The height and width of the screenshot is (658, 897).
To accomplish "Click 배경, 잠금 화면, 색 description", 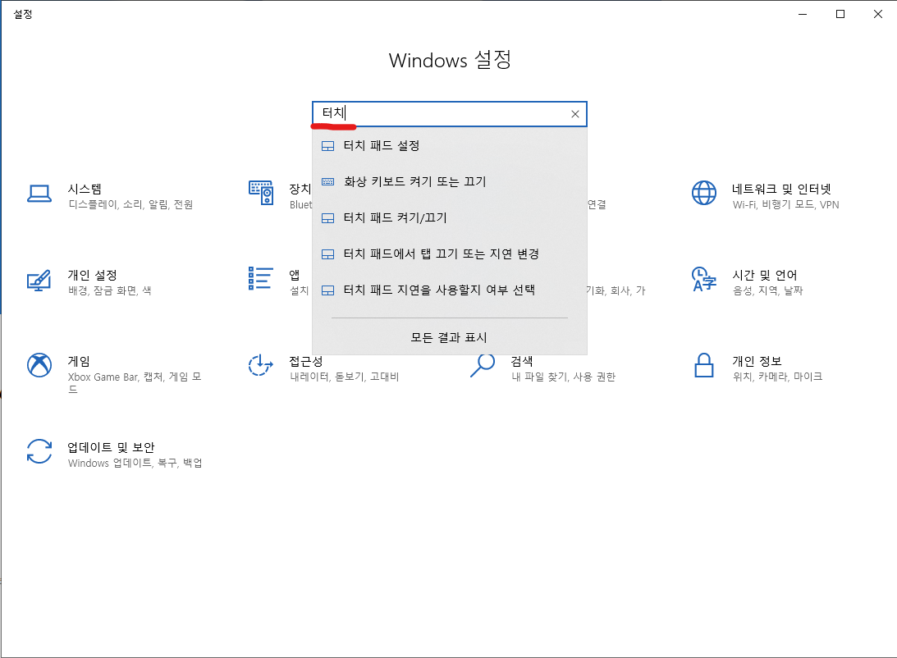I will 109,290.
